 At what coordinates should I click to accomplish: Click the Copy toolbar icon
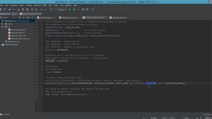23,10
